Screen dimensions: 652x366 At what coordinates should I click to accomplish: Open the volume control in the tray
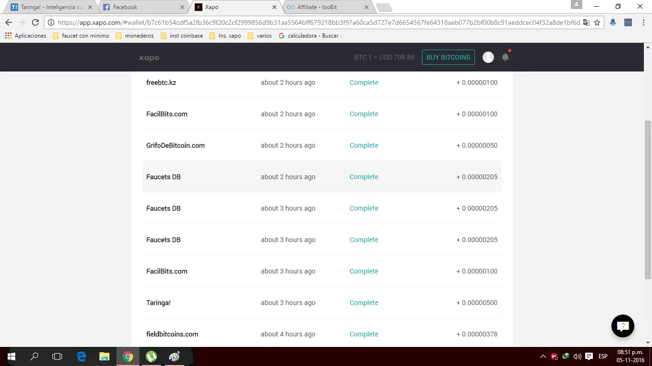coord(577,356)
